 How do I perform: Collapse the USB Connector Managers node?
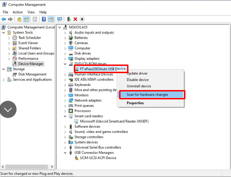[x=65, y=153]
